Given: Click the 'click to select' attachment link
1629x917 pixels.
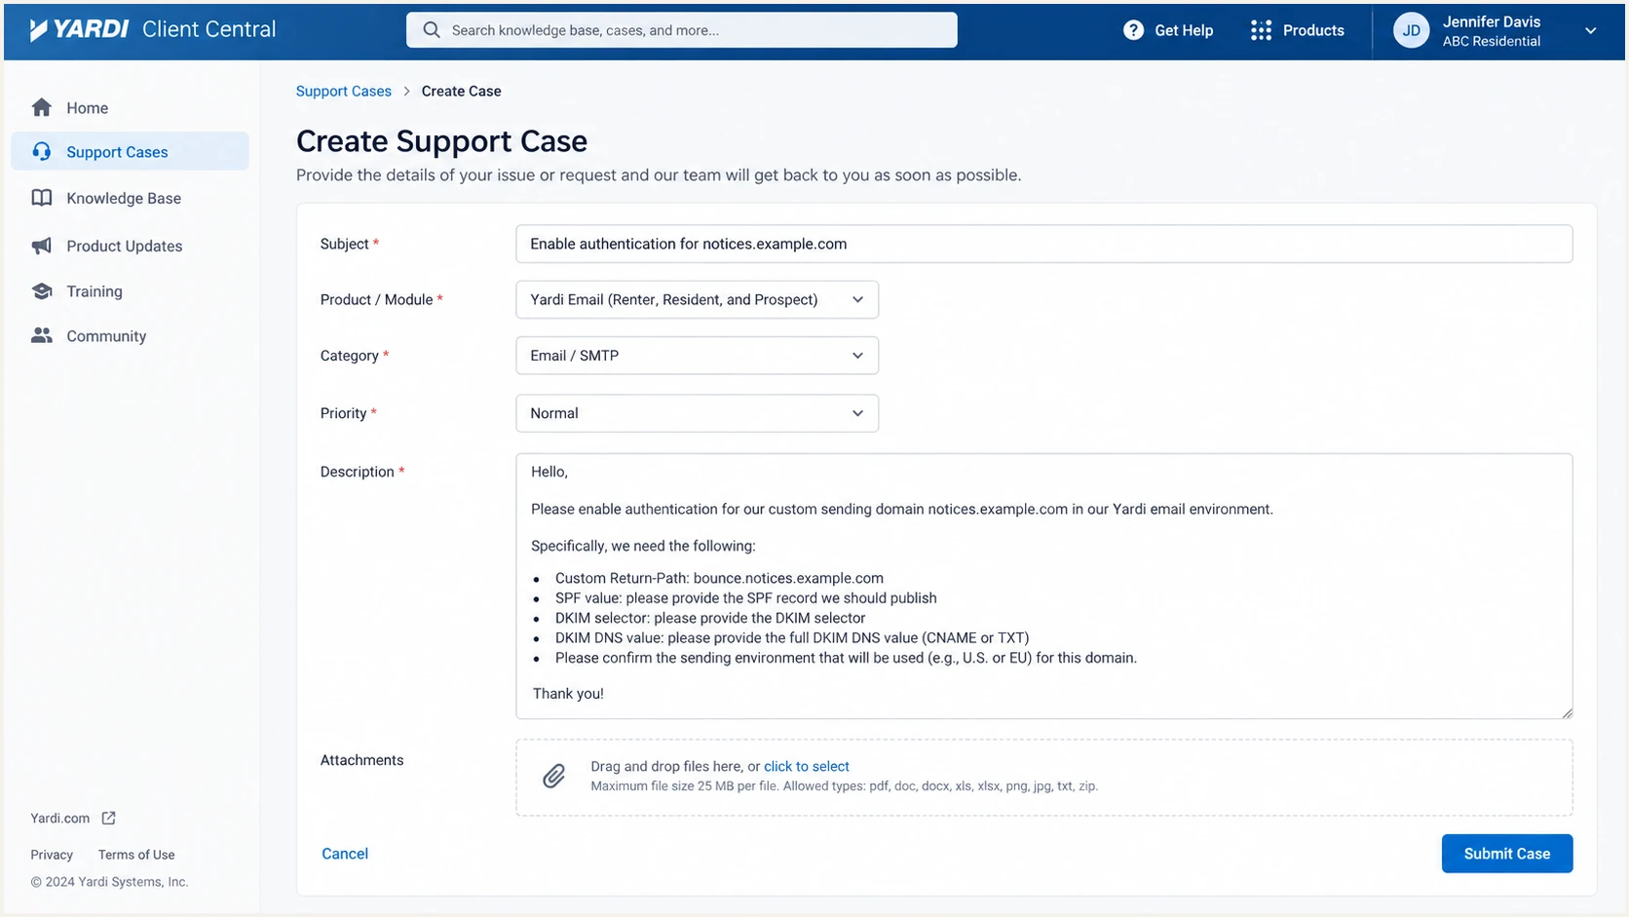Looking at the screenshot, I should point(807,766).
